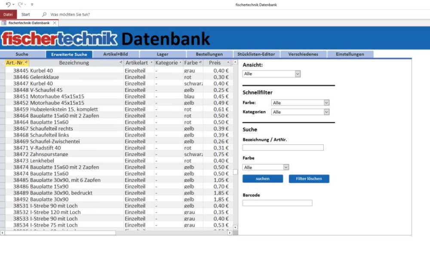Go to the Lager tab
The image size is (430, 256).
163,54
